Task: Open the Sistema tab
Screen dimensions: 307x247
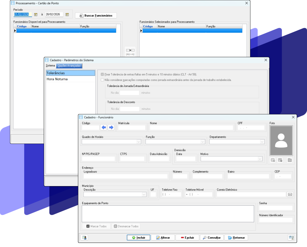Action: 50,66
